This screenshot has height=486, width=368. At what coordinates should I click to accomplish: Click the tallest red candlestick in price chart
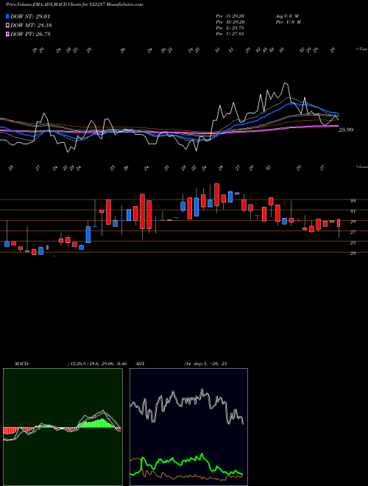(143, 211)
